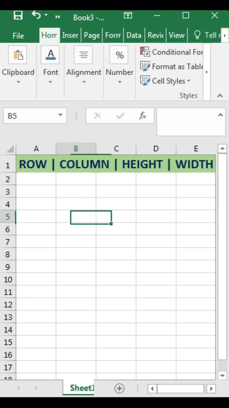229x408 pixels.
Task: Click Conditional Formatting button
Action: coord(172,52)
